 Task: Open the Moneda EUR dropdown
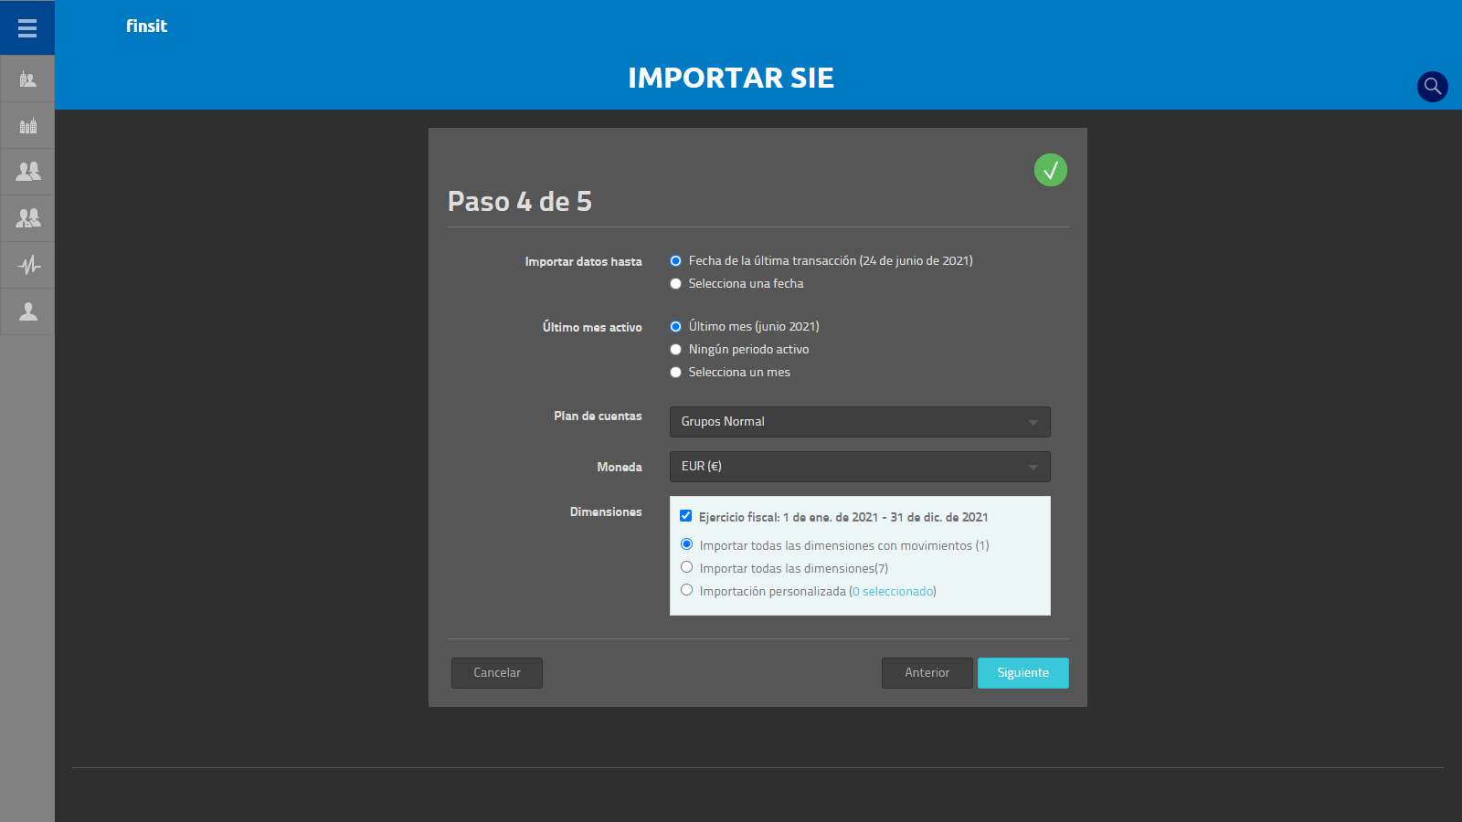[860, 467]
